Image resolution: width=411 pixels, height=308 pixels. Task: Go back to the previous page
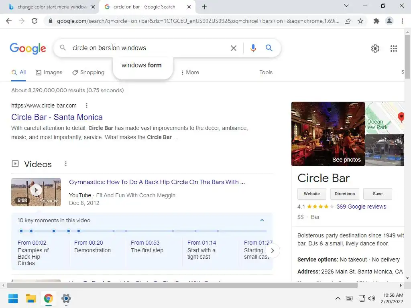tap(9, 21)
